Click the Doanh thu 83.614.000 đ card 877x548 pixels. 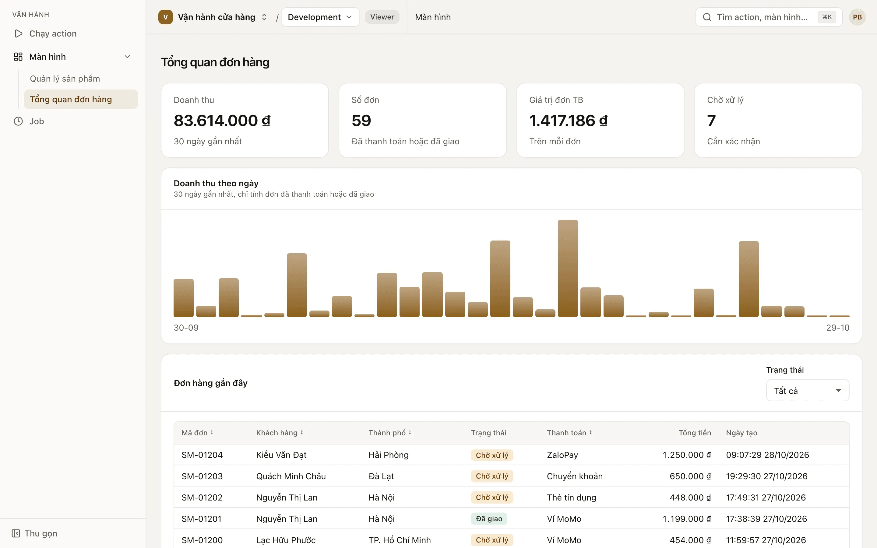[245, 120]
